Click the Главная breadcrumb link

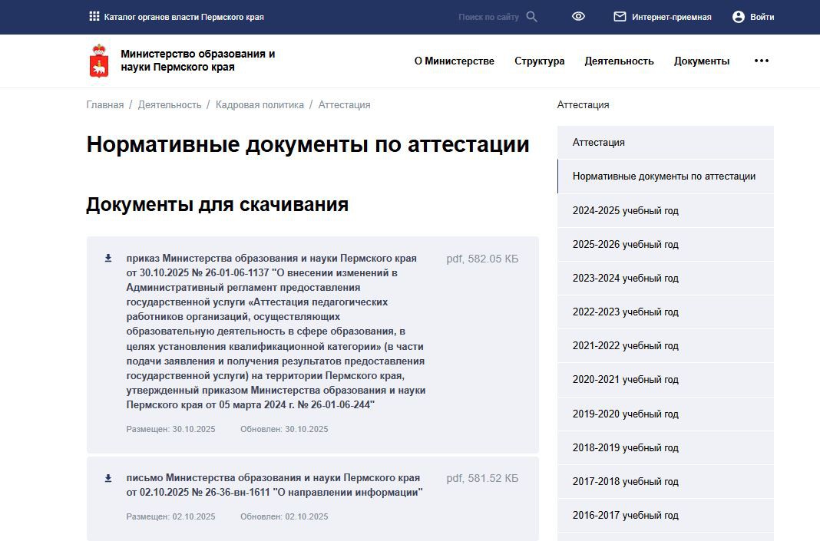point(104,104)
